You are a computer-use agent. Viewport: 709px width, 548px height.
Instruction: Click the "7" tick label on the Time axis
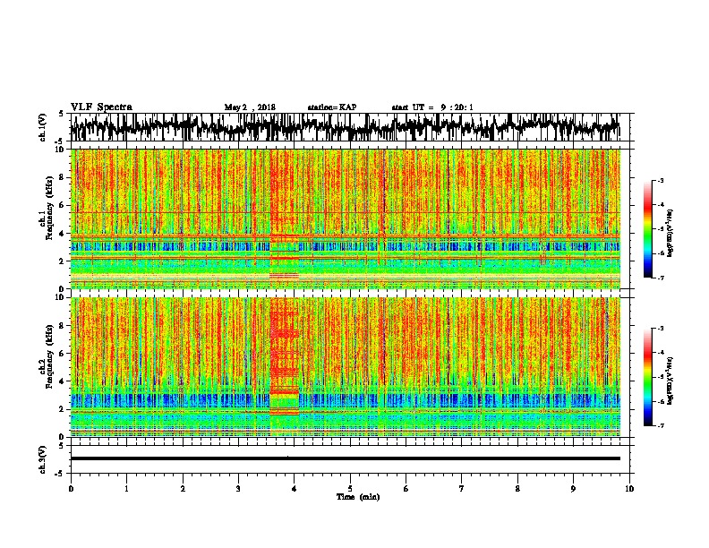(462, 489)
